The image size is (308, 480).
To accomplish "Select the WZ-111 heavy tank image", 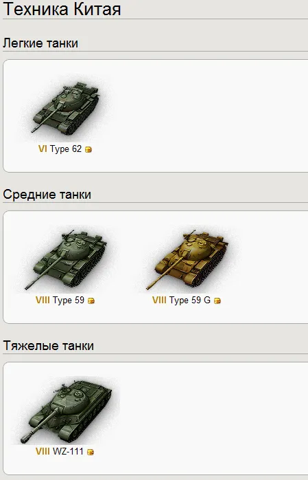I will pos(66,411).
